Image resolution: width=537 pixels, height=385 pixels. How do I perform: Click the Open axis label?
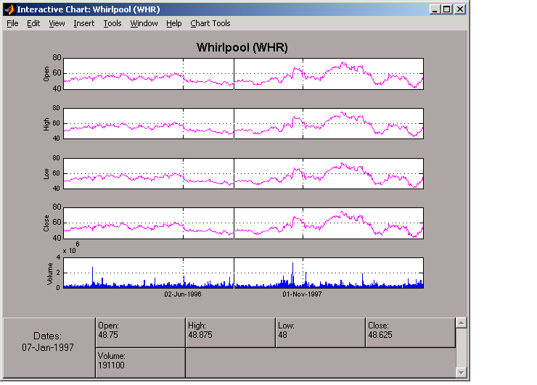pyautogui.click(x=46, y=74)
